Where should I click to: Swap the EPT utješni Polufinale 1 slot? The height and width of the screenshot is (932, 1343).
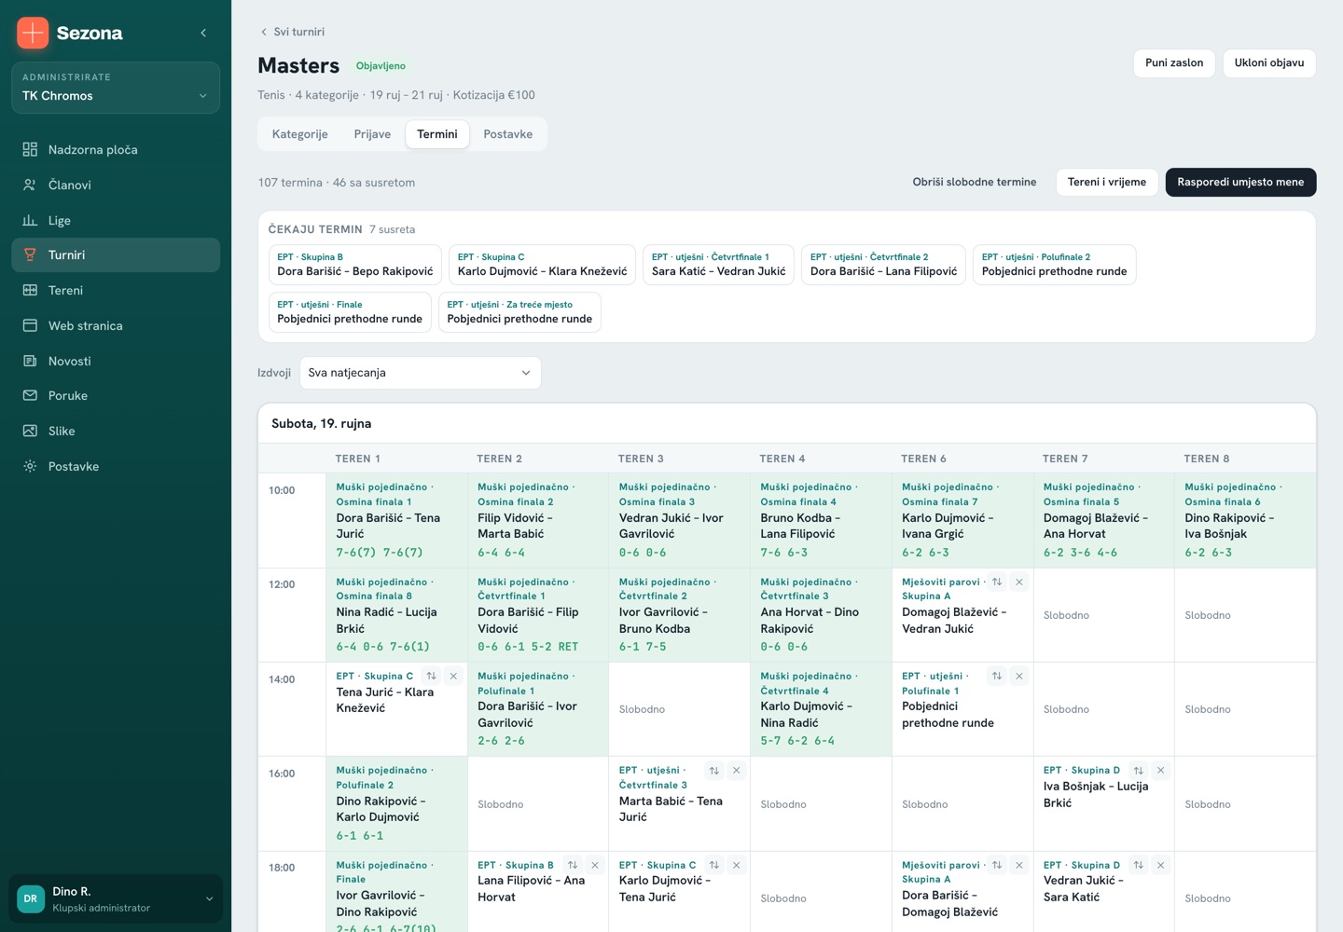[x=997, y=676]
